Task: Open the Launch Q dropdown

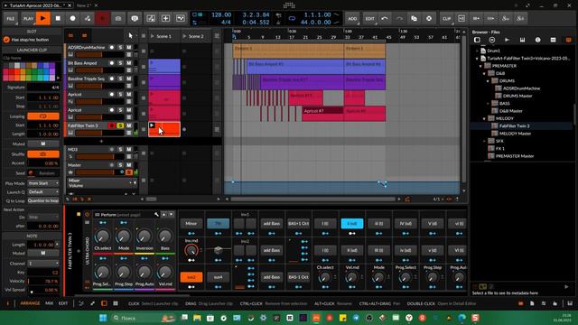Action: [x=43, y=192]
